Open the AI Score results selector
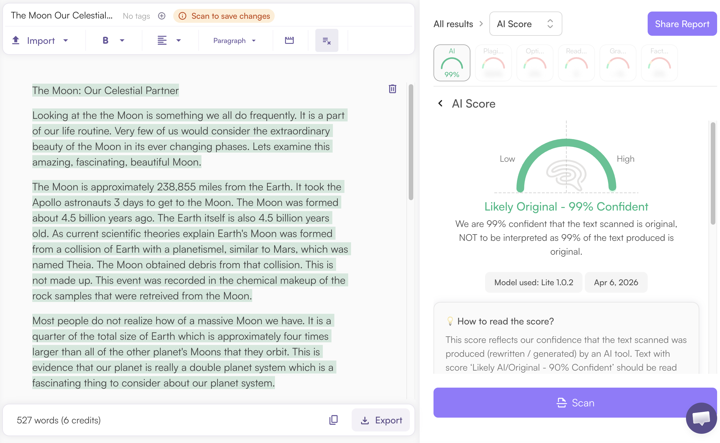The height and width of the screenshot is (443, 720). [x=525, y=24]
